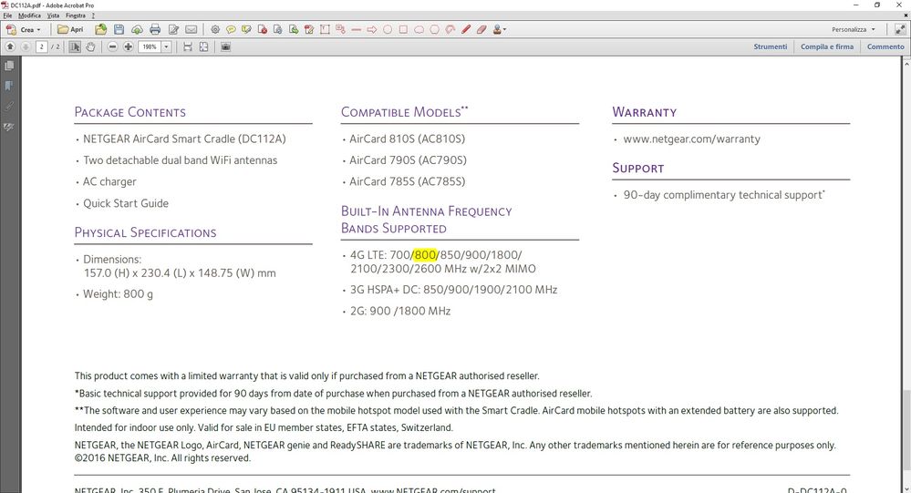The height and width of the screenshot is (493, 911).
Task: Click the edit text pencil icon
Action: point(173,29)
